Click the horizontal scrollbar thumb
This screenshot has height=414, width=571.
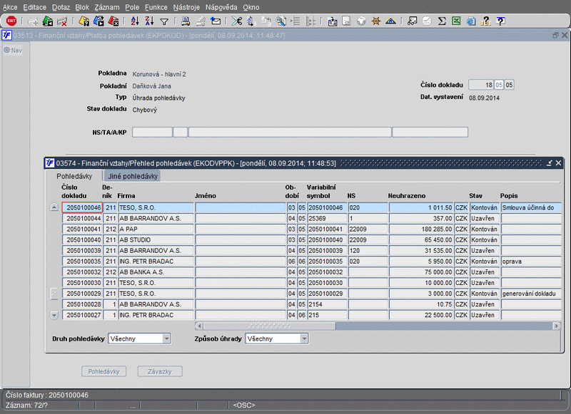click(270, 326)
